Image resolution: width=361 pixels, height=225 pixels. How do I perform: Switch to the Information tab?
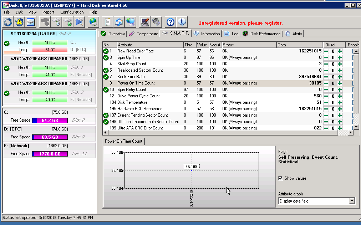click(207, 34)
